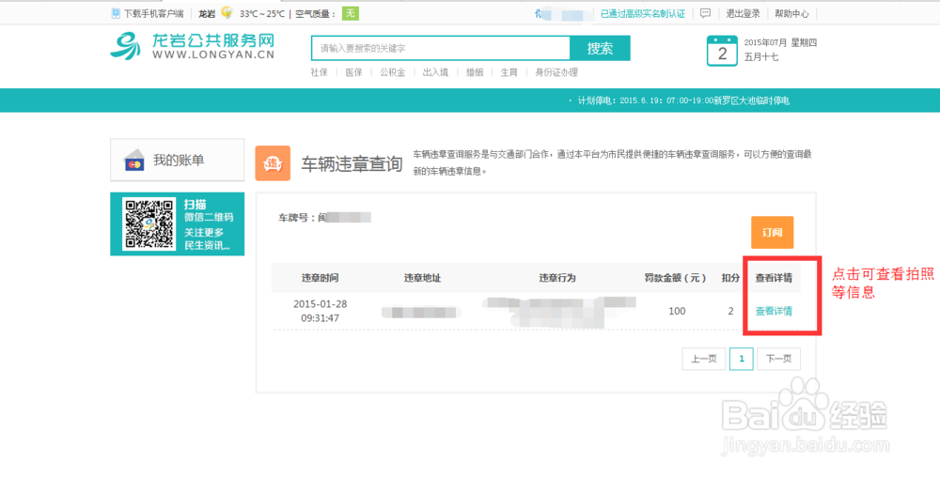Open 查看详情 link in violation row

[774, 311]
